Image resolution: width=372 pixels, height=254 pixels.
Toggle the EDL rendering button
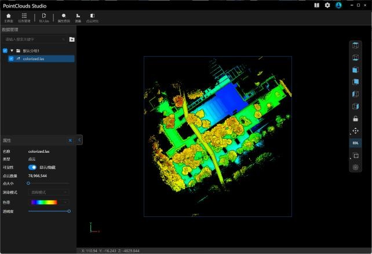tap(356, 142)
